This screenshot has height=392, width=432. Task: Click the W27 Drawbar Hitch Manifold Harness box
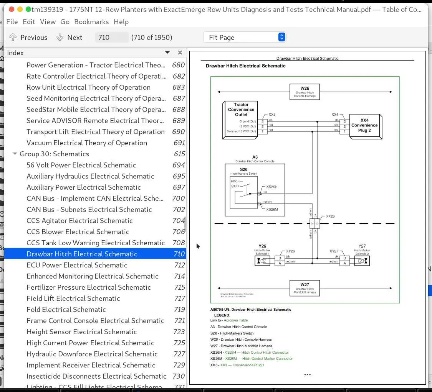pyautogui.click(x=305, y=288)
